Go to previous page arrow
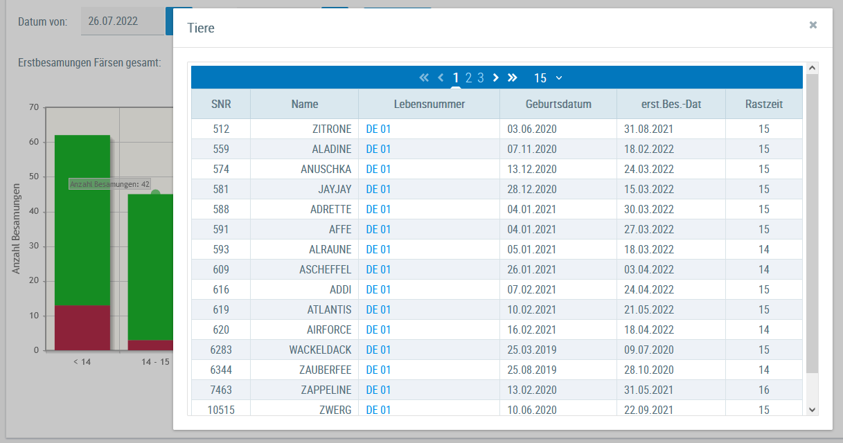 coord(441,78)
